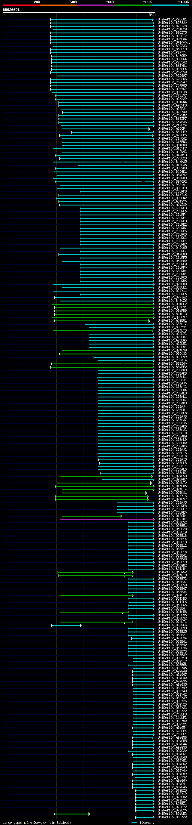Select UniRef100_Q2TIL6 label
The image size is (192, 825).
(x=172, y=602)
